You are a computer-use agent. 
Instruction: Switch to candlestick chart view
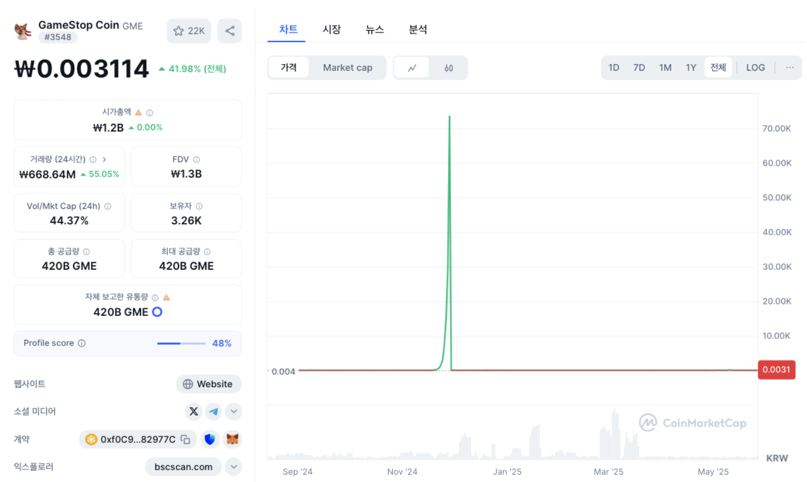[449, 68]
